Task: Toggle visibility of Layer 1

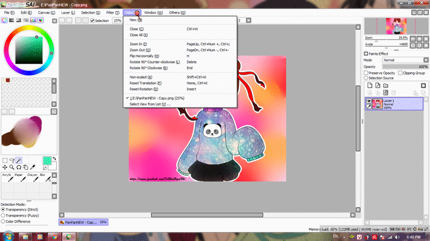Action: (x=368, y=101)
